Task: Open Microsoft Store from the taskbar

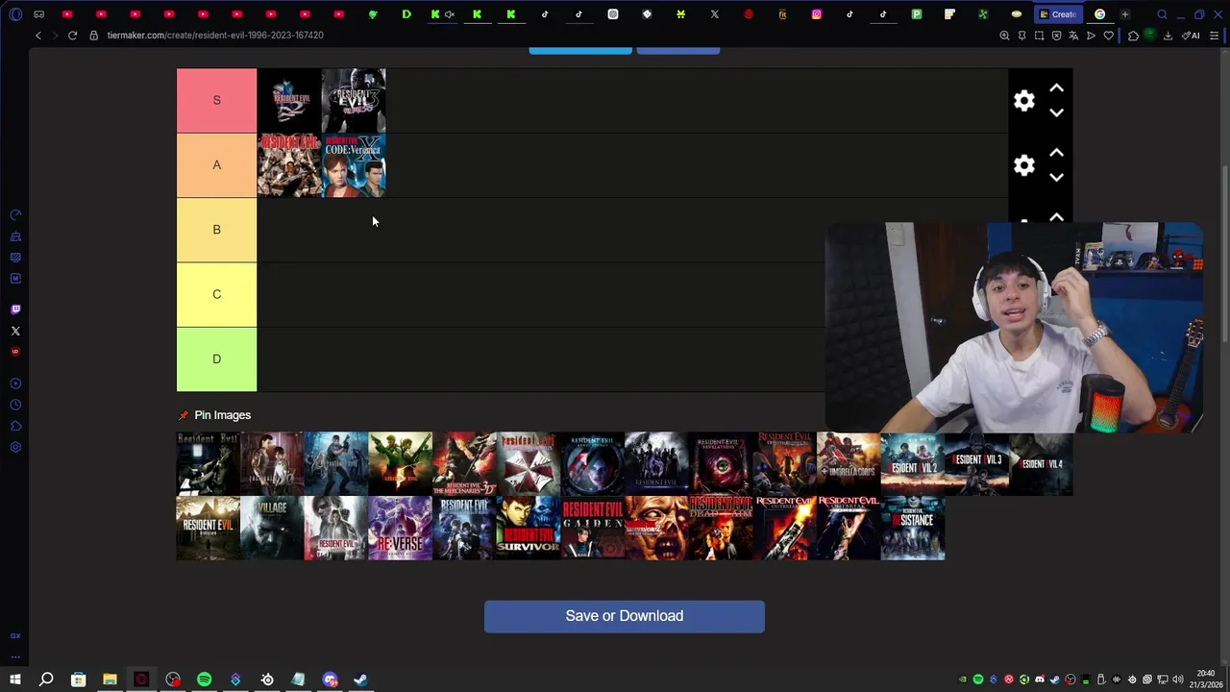Action: click(78, 680)
